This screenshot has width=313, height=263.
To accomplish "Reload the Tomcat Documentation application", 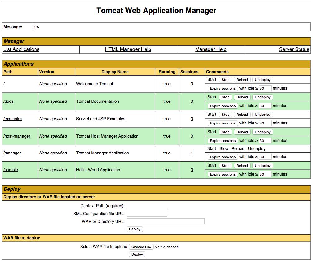I will pos(242,97).
